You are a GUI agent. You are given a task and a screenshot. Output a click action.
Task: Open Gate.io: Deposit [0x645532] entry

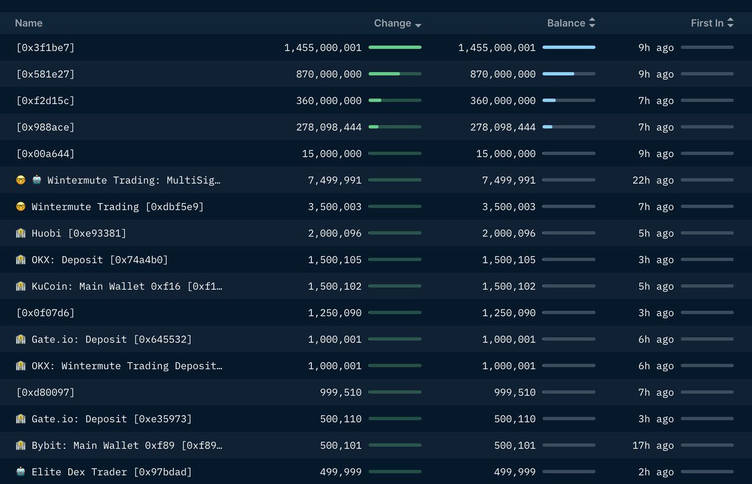(112, 339)
